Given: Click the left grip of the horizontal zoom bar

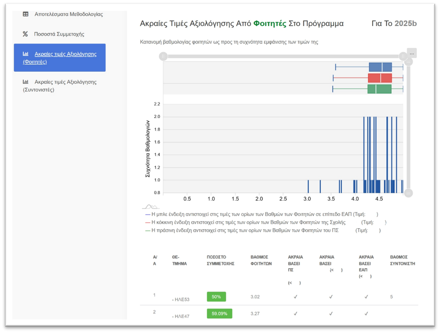Looking at the screenshot, I should coord(163,56).
